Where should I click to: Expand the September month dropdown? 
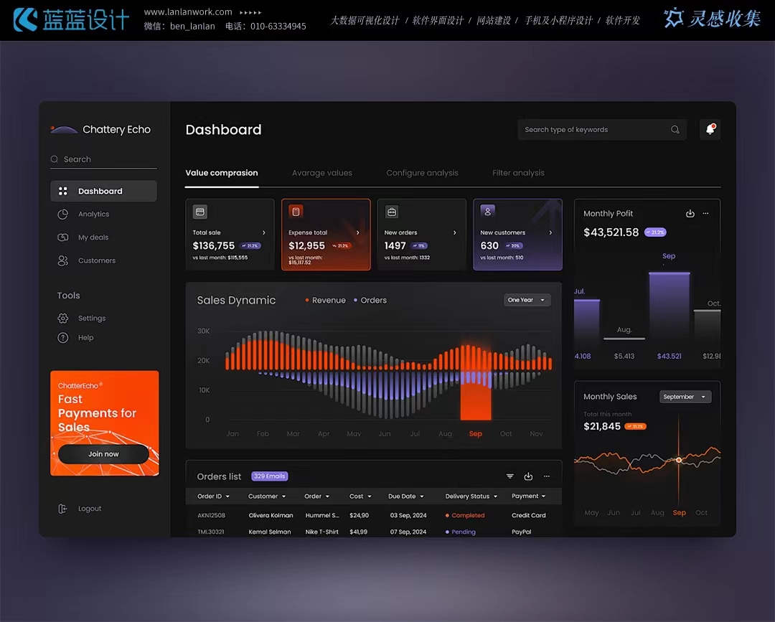tap(685, 397)
